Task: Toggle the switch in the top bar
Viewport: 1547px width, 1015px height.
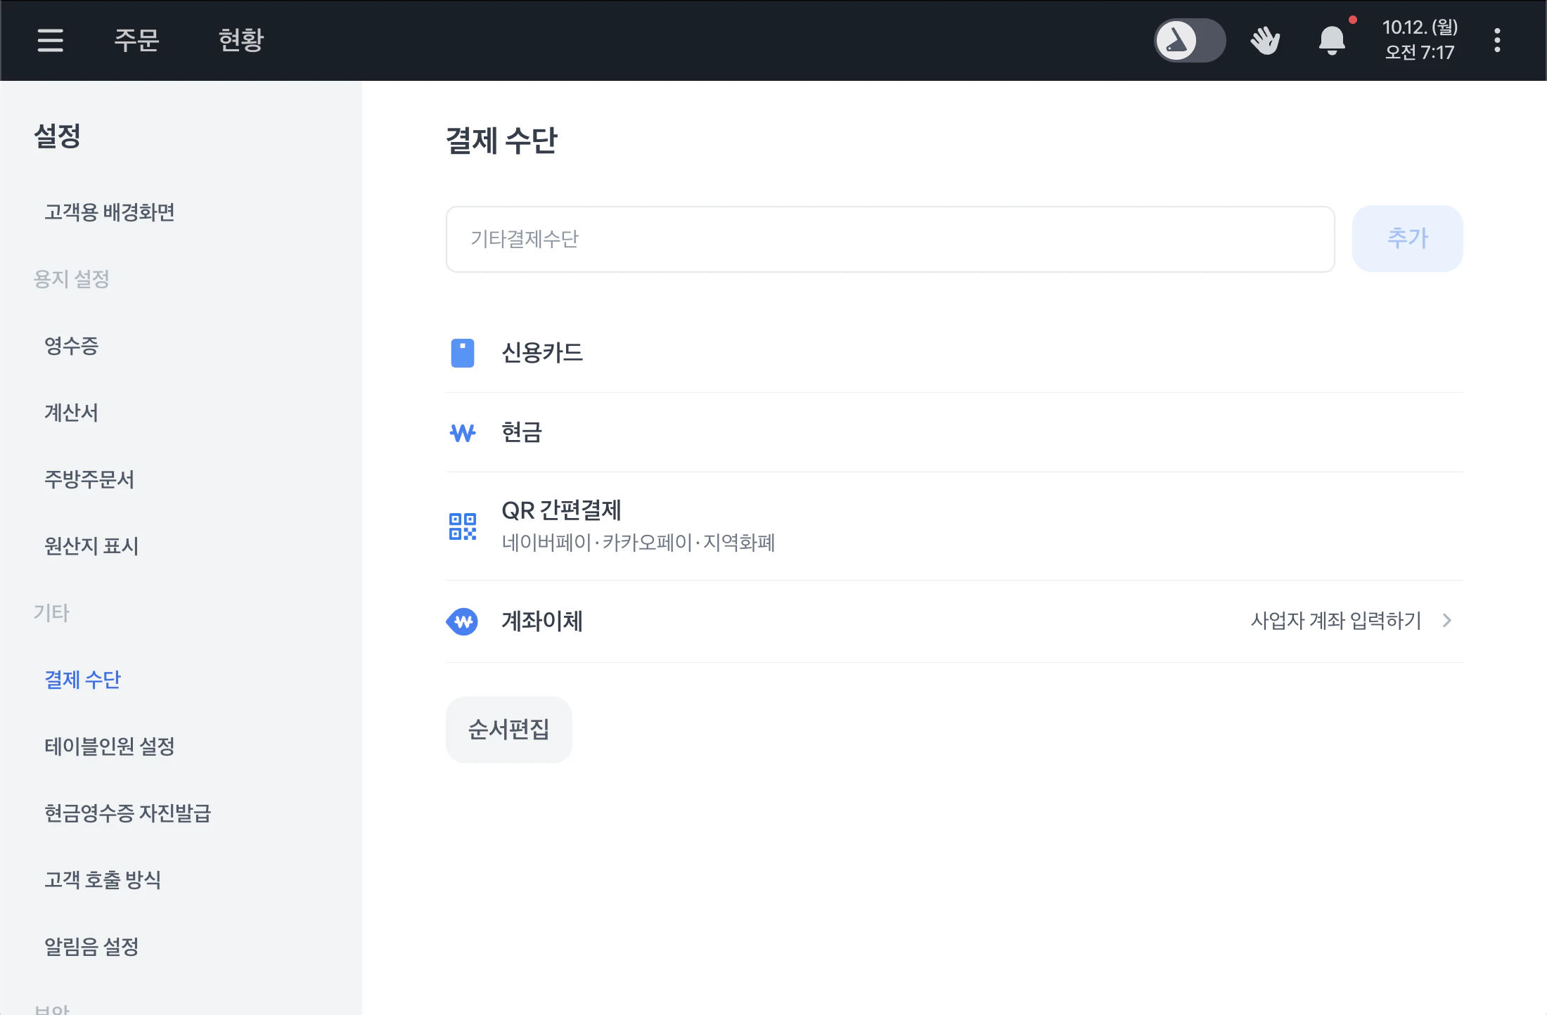Action: coord(1190,40)
